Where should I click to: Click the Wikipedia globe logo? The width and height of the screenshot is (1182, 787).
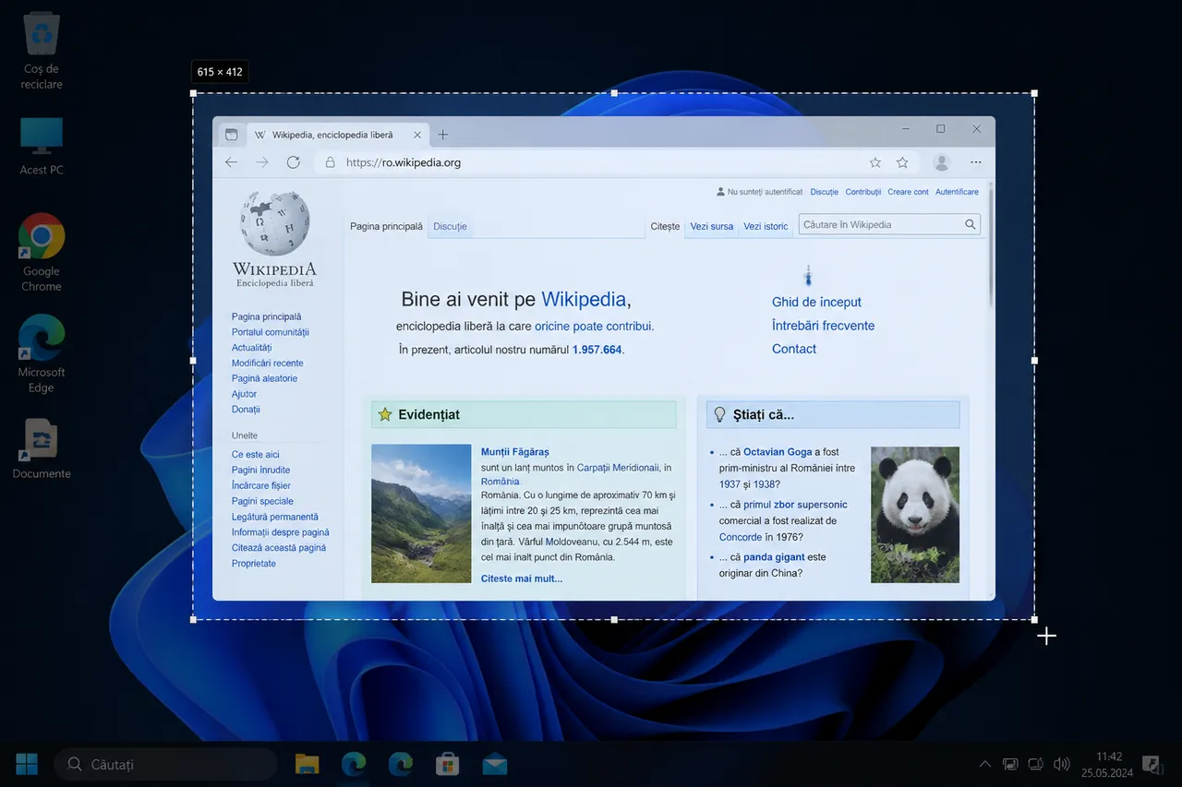pyautogui.click(x=274, y=224)
